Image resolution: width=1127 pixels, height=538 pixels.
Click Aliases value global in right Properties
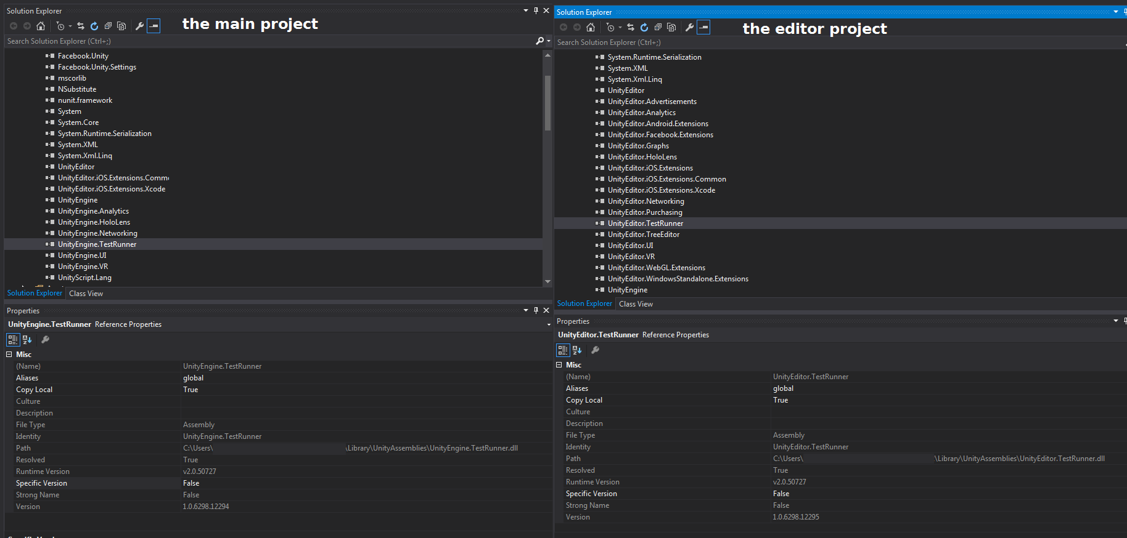783,388
